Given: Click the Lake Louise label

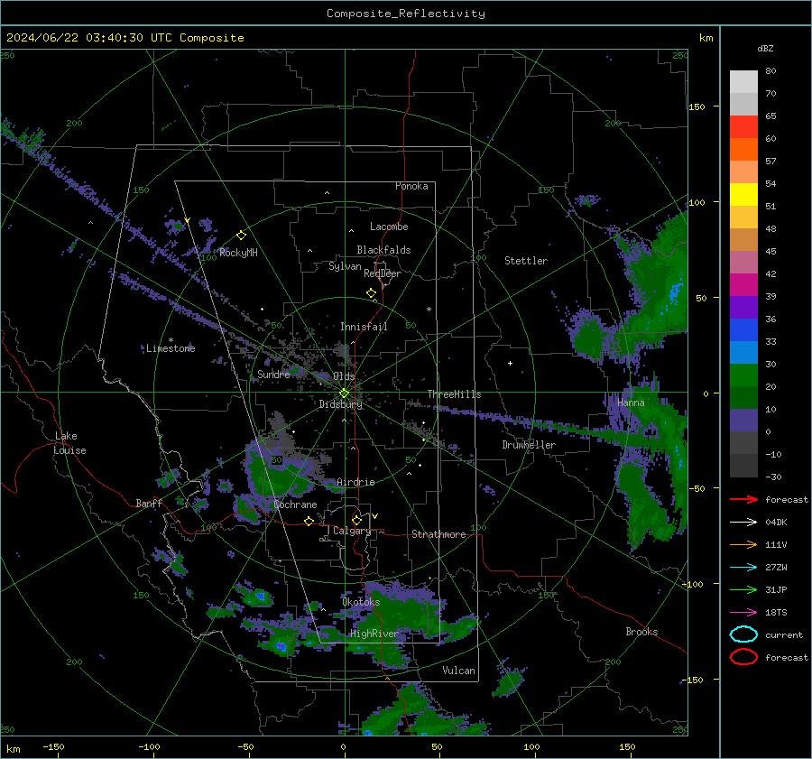Looking at the screenshot, I should tap(70, 443).
